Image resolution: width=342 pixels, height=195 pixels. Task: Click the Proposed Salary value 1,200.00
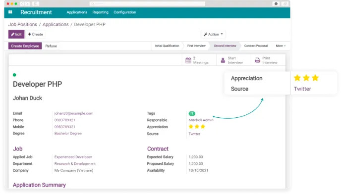coord(196,164)
